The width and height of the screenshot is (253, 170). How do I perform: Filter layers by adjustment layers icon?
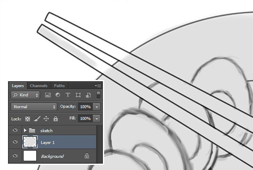[58, 95]
